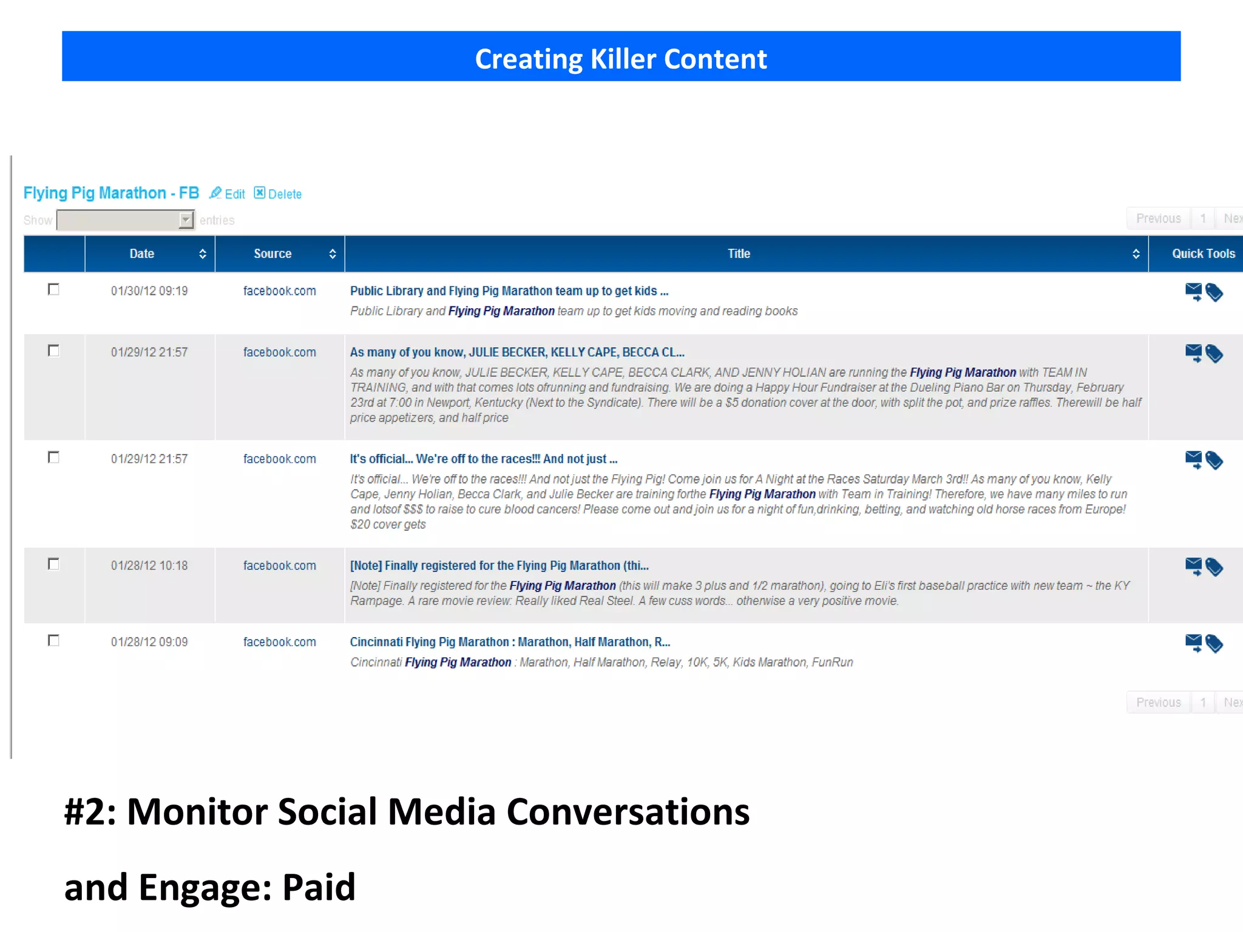Open the "It's official... We're off to the races" title
The height and width of the screenshot is (932, 1243).
(x=484, y=459)
